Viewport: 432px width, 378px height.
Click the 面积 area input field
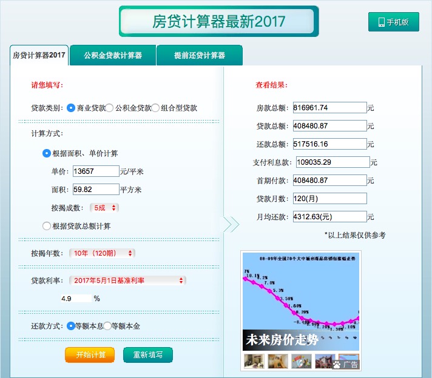click(x=96, y=189)
